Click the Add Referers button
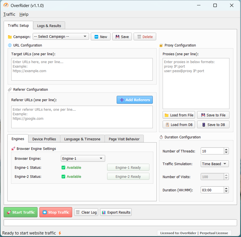The width and height of the screenshot is (241, 237). (134, 100)
